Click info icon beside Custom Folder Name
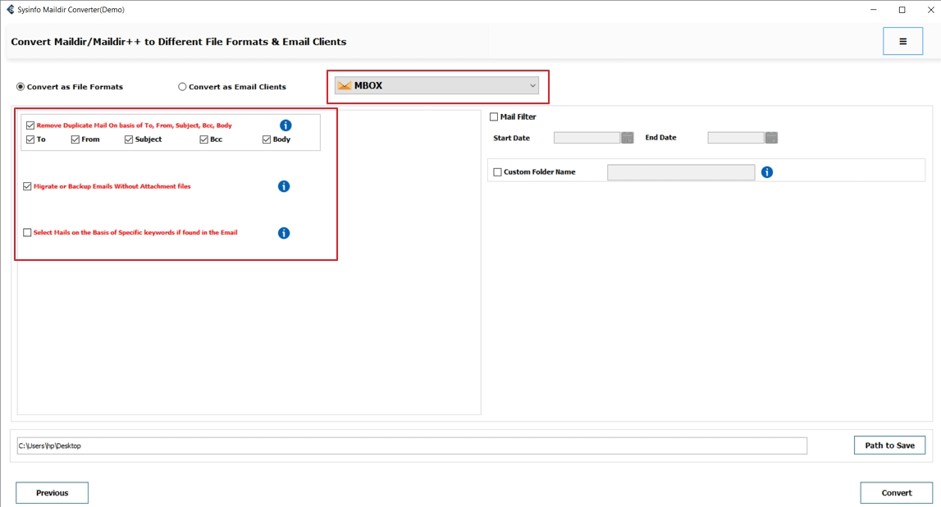Viewport: 941px width, 507px height. point(767,172)
